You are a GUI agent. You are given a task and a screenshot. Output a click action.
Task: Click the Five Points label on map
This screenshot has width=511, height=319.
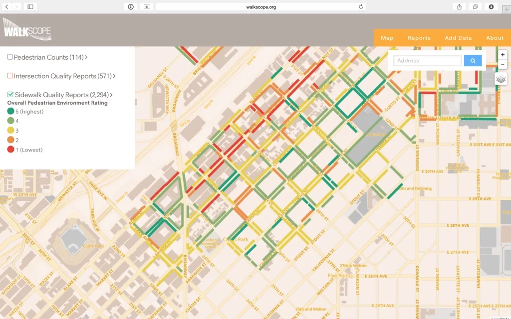(x=340, y=276)
